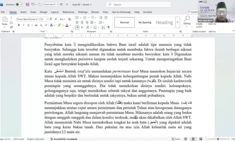Save the document with the Save icon

click(27, 4)
